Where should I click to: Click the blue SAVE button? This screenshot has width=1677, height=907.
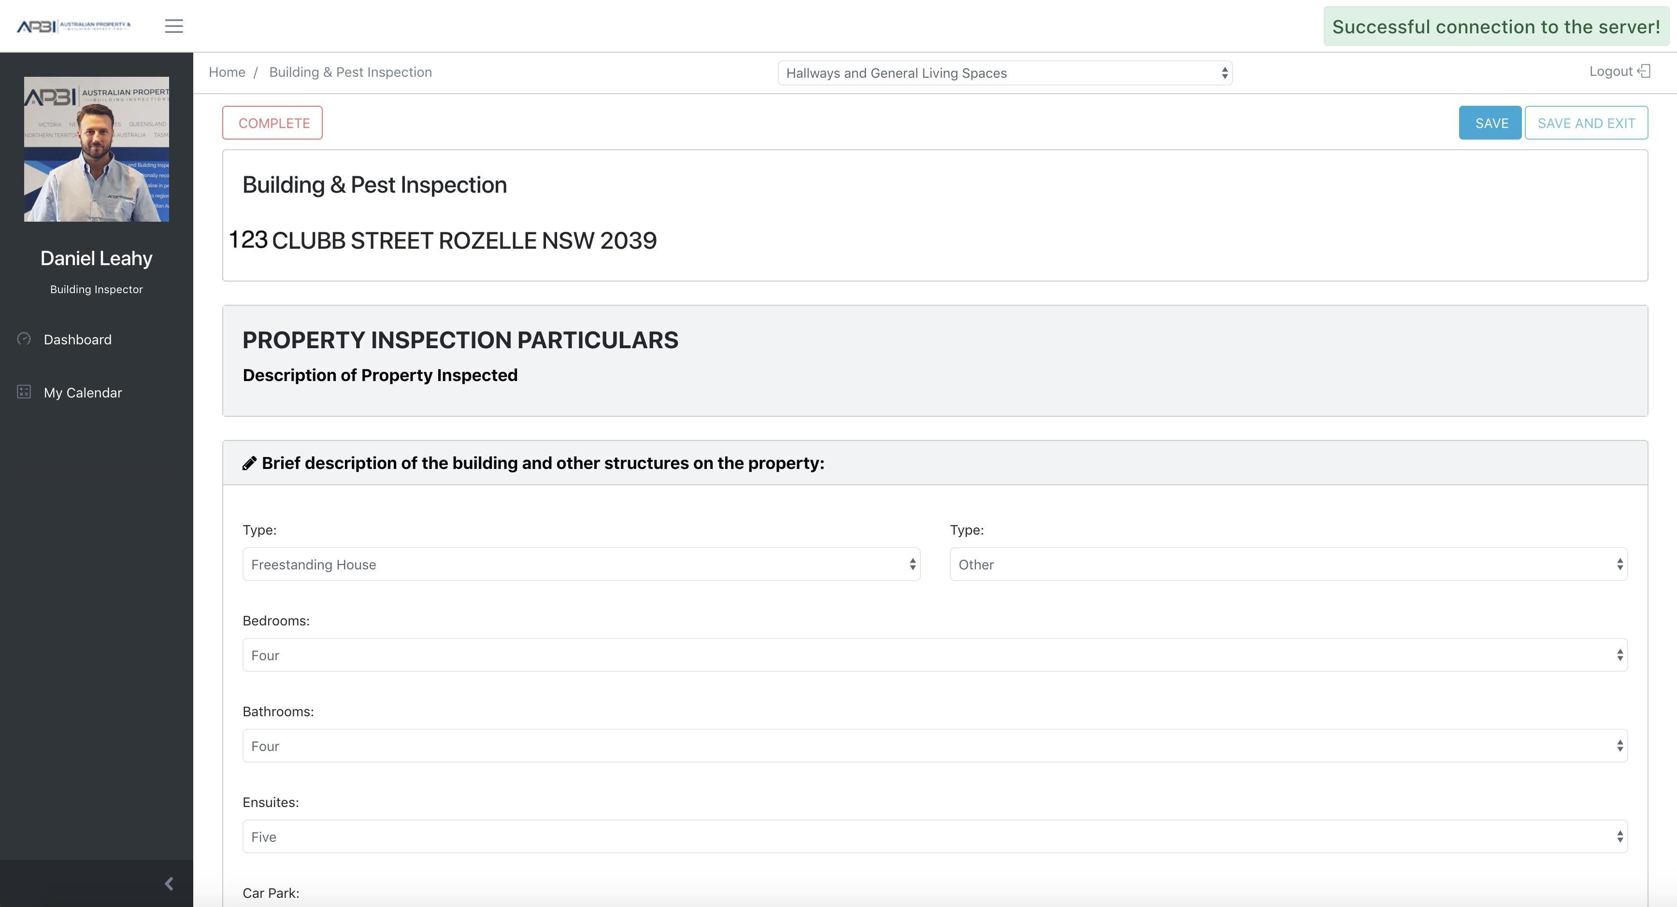point(1490,123)
